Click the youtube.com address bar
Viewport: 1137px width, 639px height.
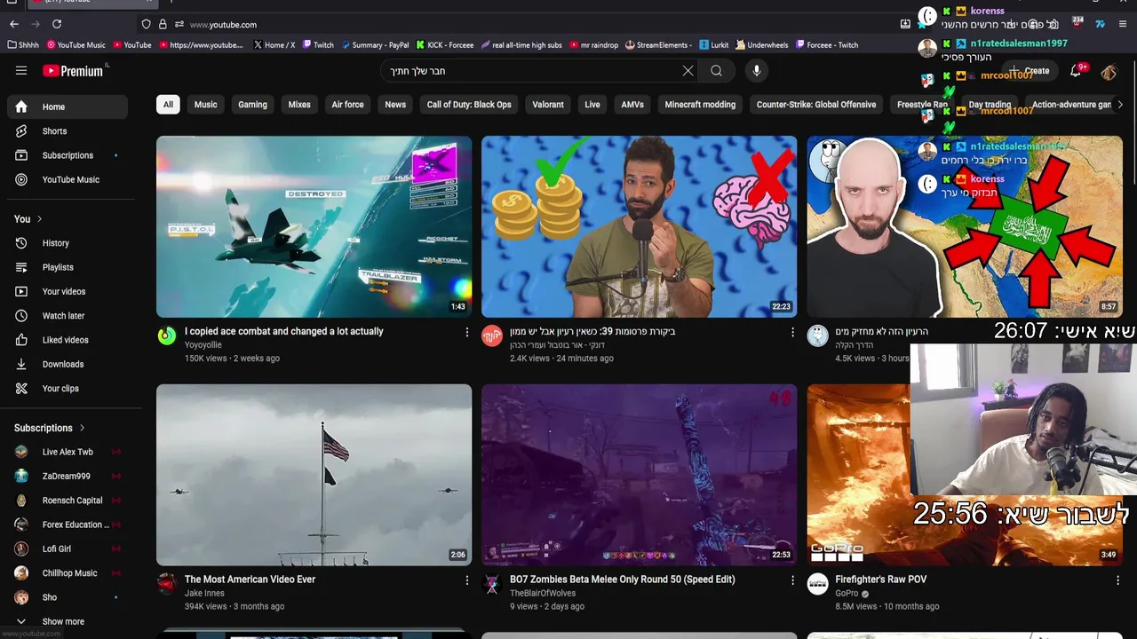pos(533,25)
